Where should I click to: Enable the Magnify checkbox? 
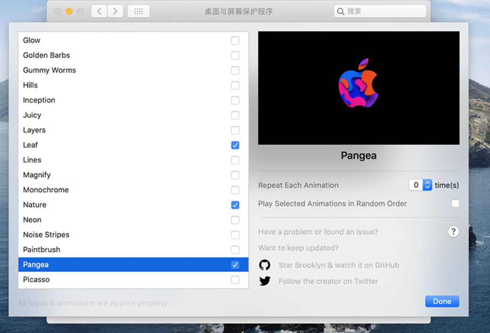pos(235,175)
